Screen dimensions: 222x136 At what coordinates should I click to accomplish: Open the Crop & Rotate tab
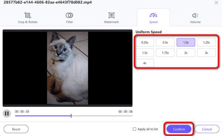click(x=28, y=18)
